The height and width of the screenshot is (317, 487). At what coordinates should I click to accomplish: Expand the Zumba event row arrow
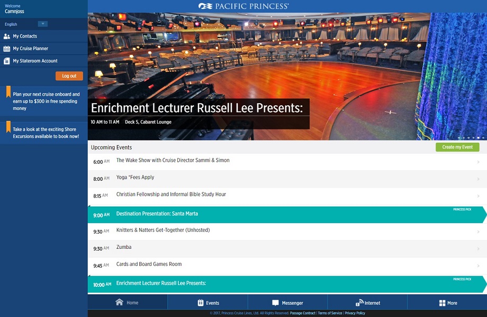pyautogui.click(x=478, y=249)
